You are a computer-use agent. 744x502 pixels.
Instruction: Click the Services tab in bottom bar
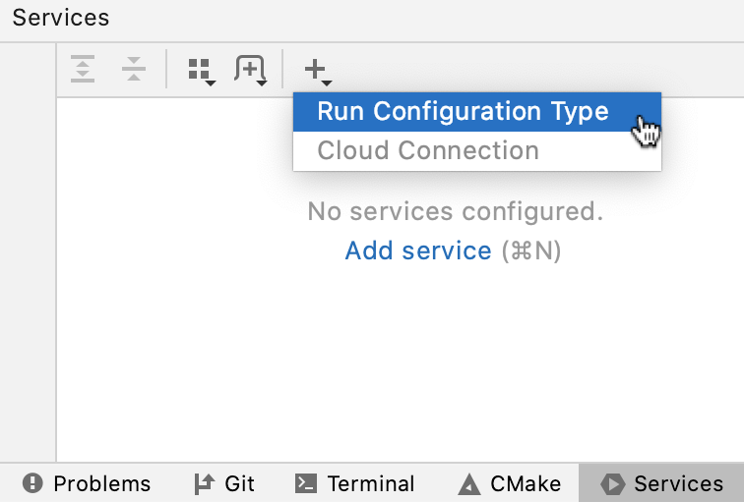(663, 483)
